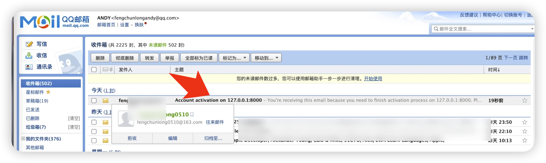Check the Account activation email checkbox
This screenshot has height=163, width=546.
[x=94, y=100]
